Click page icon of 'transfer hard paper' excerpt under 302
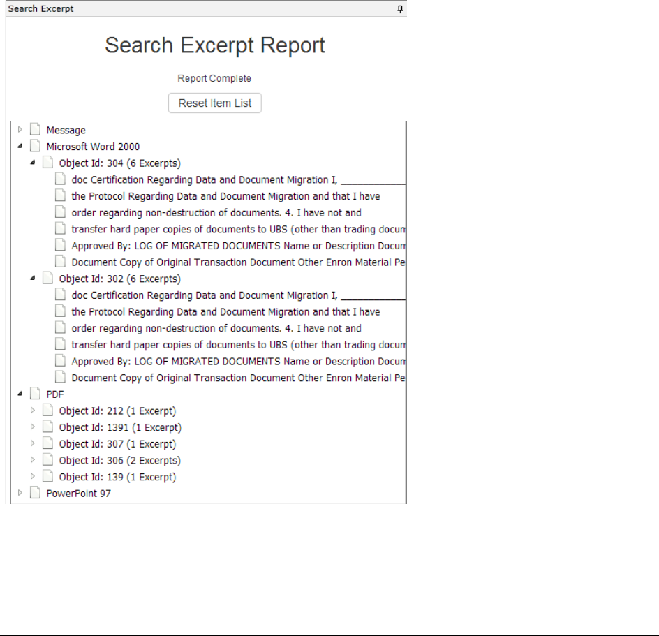Screen dimensions: 659x636 point(61,344)
